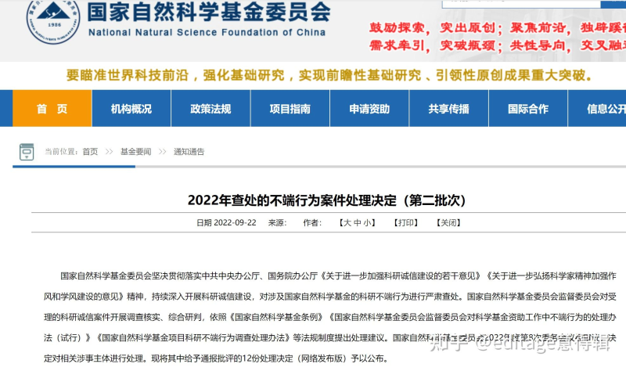Click the 打印 print button

tap(406, 223)
